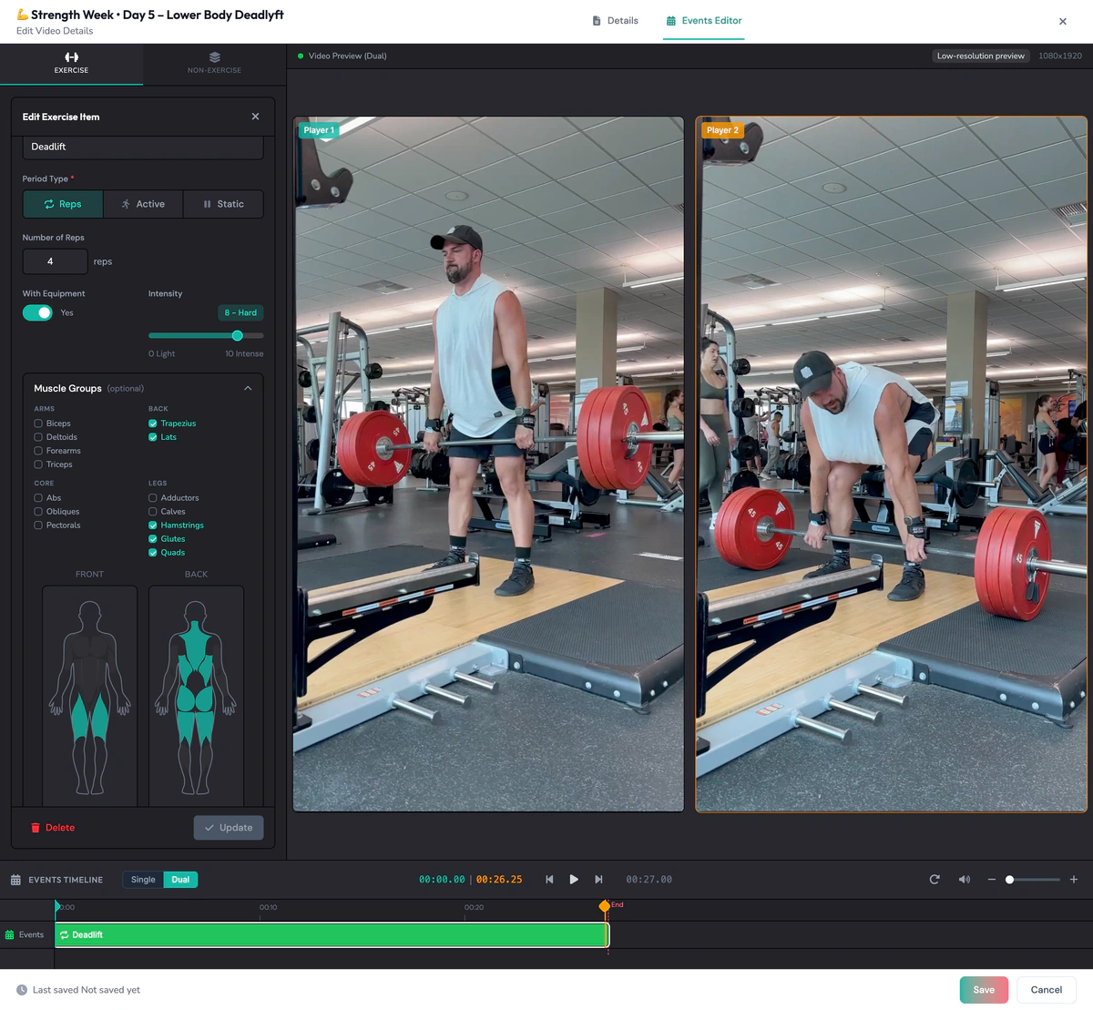Click the last saved clock icon
1093x1010 pixels.
(x=22, y=990)
